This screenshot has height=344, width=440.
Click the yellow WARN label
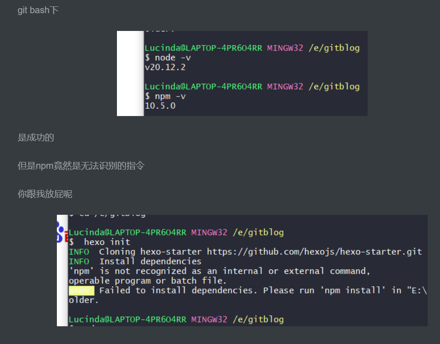point(81,290)
